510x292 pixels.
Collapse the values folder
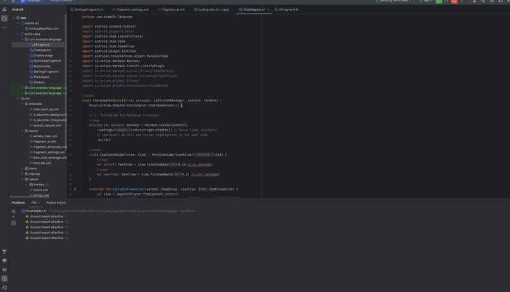coord(22,179)
